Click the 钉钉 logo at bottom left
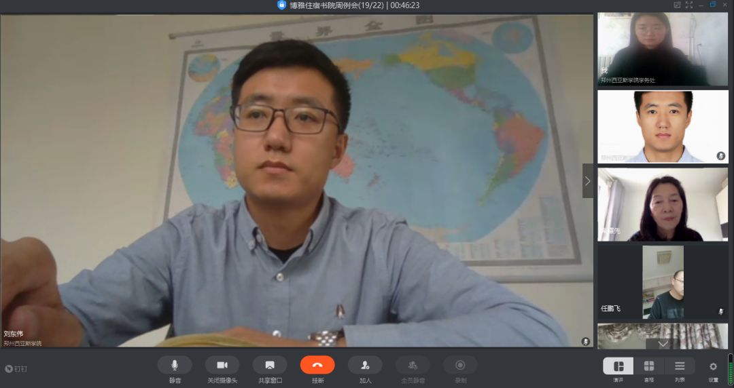Image resolution: width=734 pixels, height=388 pixels. point(17,369)
